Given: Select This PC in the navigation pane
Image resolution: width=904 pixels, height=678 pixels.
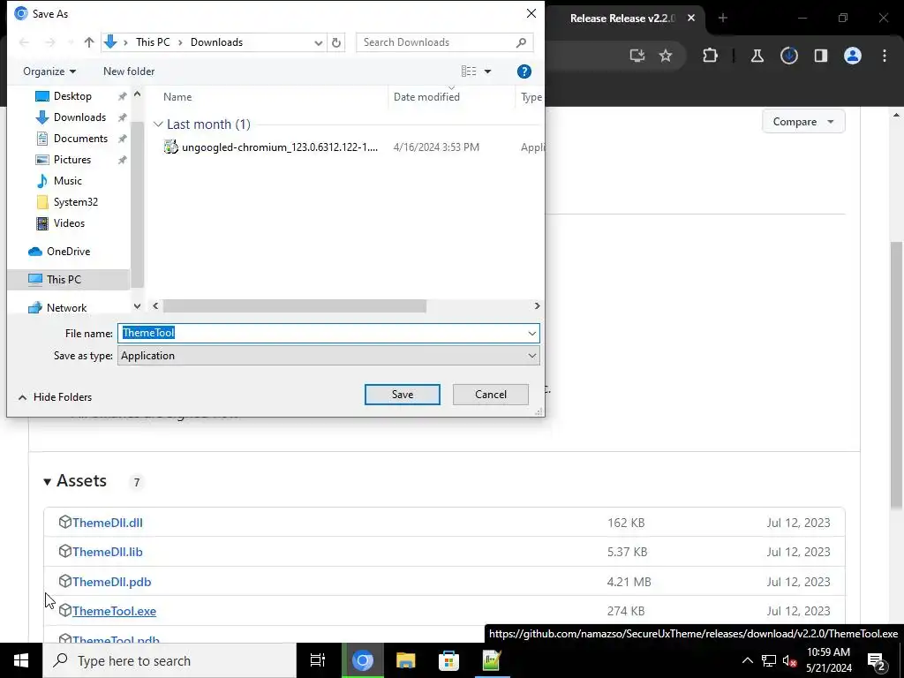Looking at the screenshot, I should (x=64, y=280).
